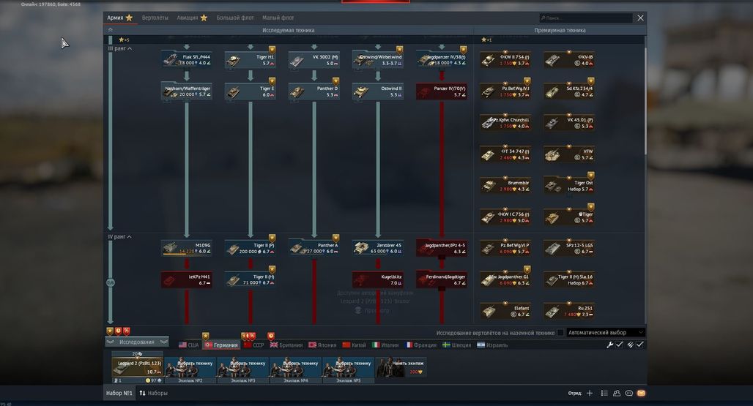
Task: Select the СССР nation tab
Action: coord(254,345)
